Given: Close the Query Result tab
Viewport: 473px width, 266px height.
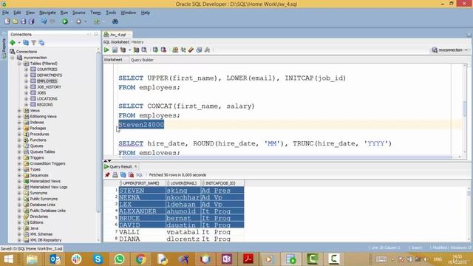Looking at the screenshot, I should (136, 166).
